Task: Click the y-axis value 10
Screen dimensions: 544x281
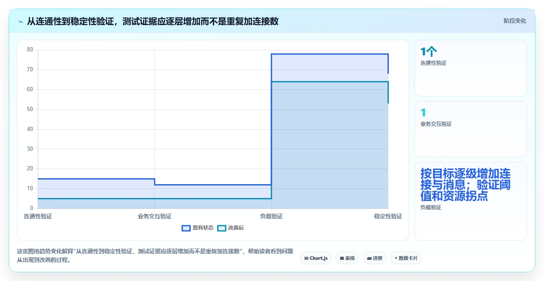Action: (30, 188)
